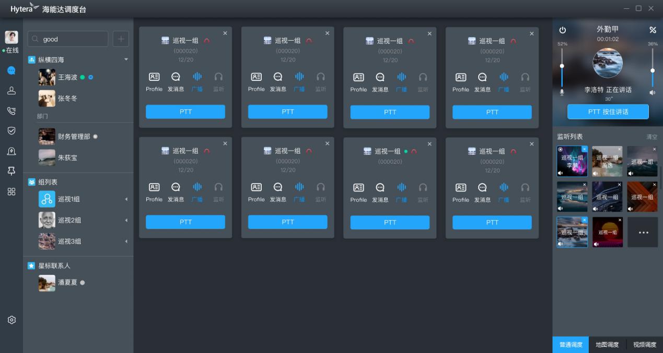Click the speaker volume slider at 36%
Screen dimensions: 663x353
coord(653,70)
